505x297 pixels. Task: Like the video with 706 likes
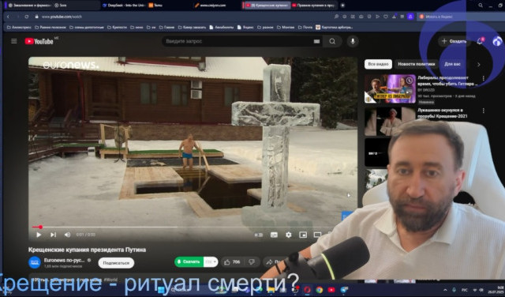click(x=232, y=262)
